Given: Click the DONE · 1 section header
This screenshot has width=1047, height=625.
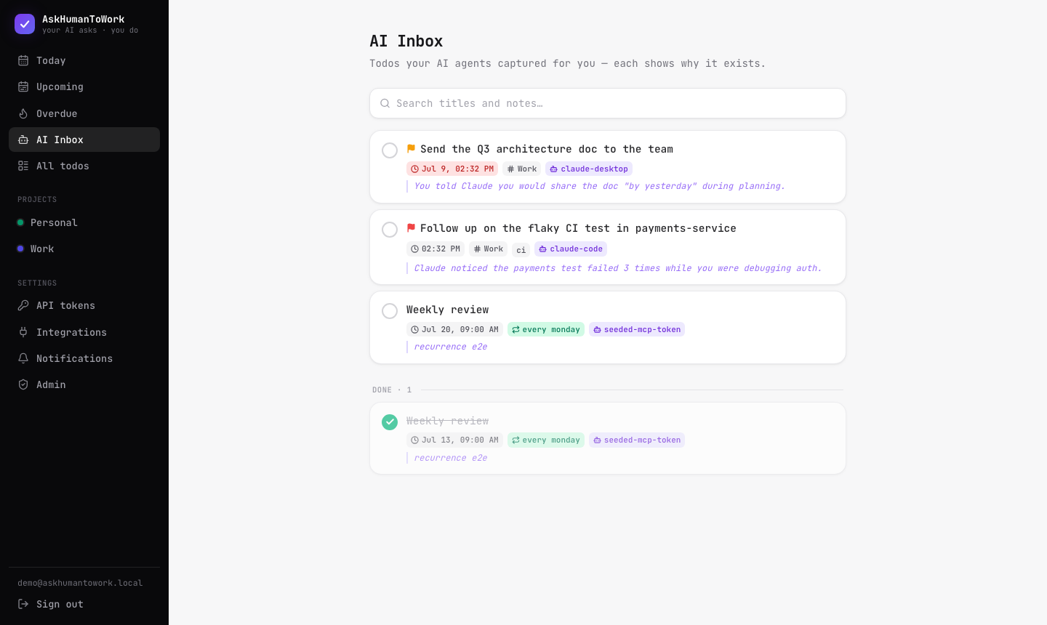Looking at the screenshot, I should [392, 390].
